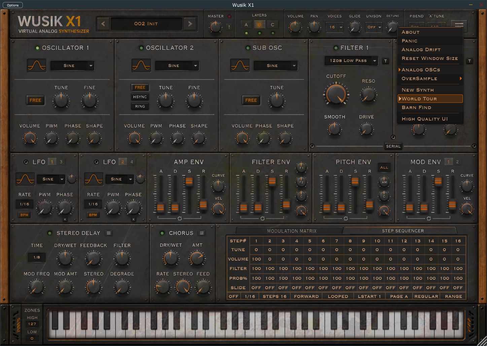Viewport: 487px width, 346px height.
Task: Toggle the Chorus power LED
Action: (162, 233)
